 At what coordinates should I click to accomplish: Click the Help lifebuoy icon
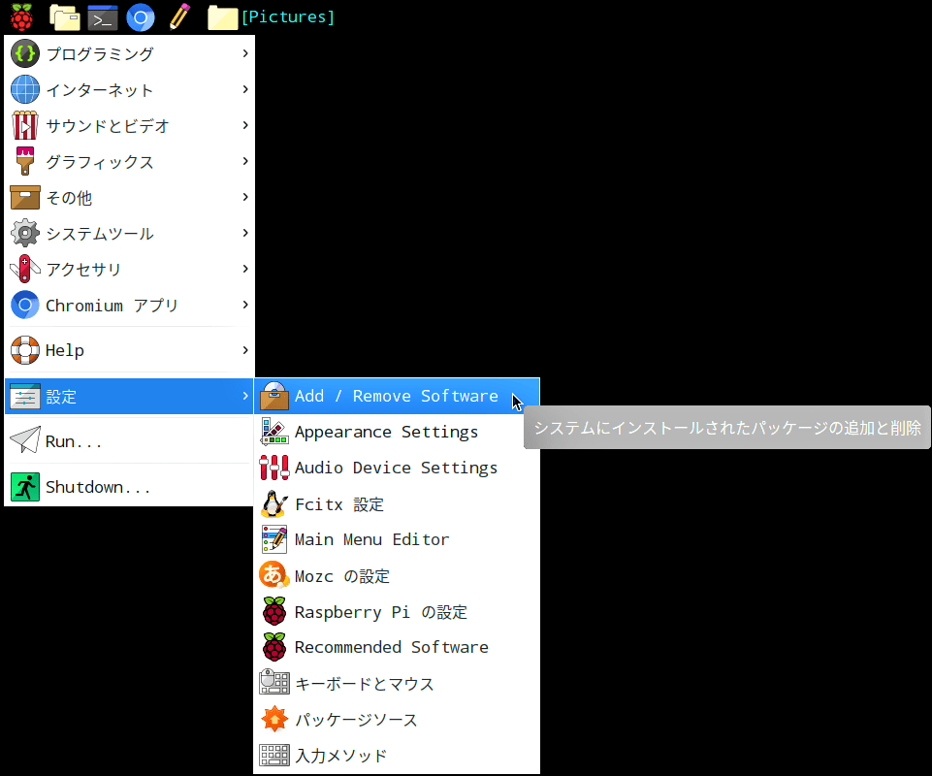tap(25, 350)
